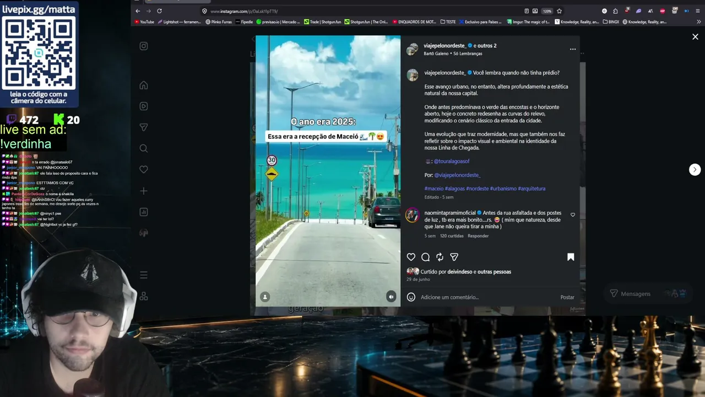The height and width of the screenshot is (397, 705).
Task: Click the browser forward arrow
Action: pos(148,11)
